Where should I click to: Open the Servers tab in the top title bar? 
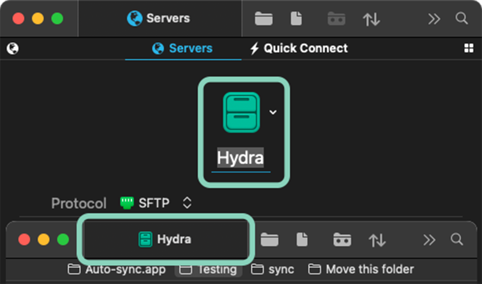coord(160,18)
